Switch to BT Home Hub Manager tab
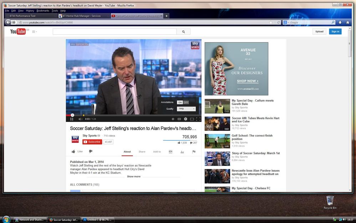Image resolution: width=356 pixels, height=223 pixels. tap(83, 16)
